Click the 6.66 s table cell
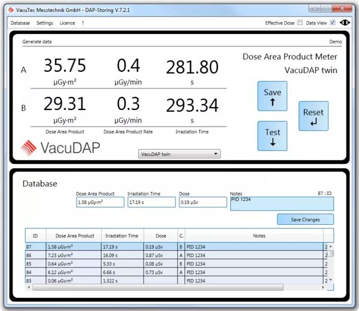Image resolution: width=359 pixels, height=311 pixels. [x=123, y=272]
